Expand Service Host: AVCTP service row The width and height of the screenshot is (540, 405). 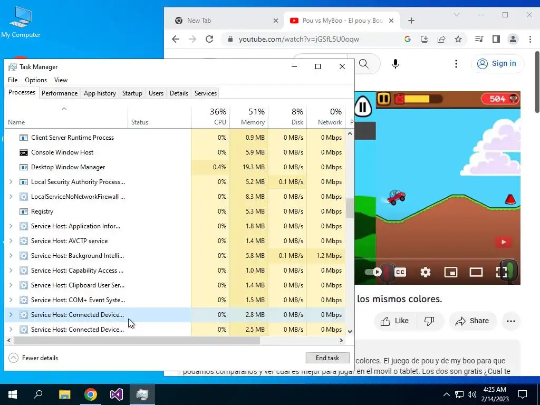(x=11, y=241)
